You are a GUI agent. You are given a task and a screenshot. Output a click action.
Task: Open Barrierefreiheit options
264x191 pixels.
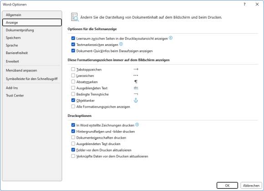[x=32, y=53]
